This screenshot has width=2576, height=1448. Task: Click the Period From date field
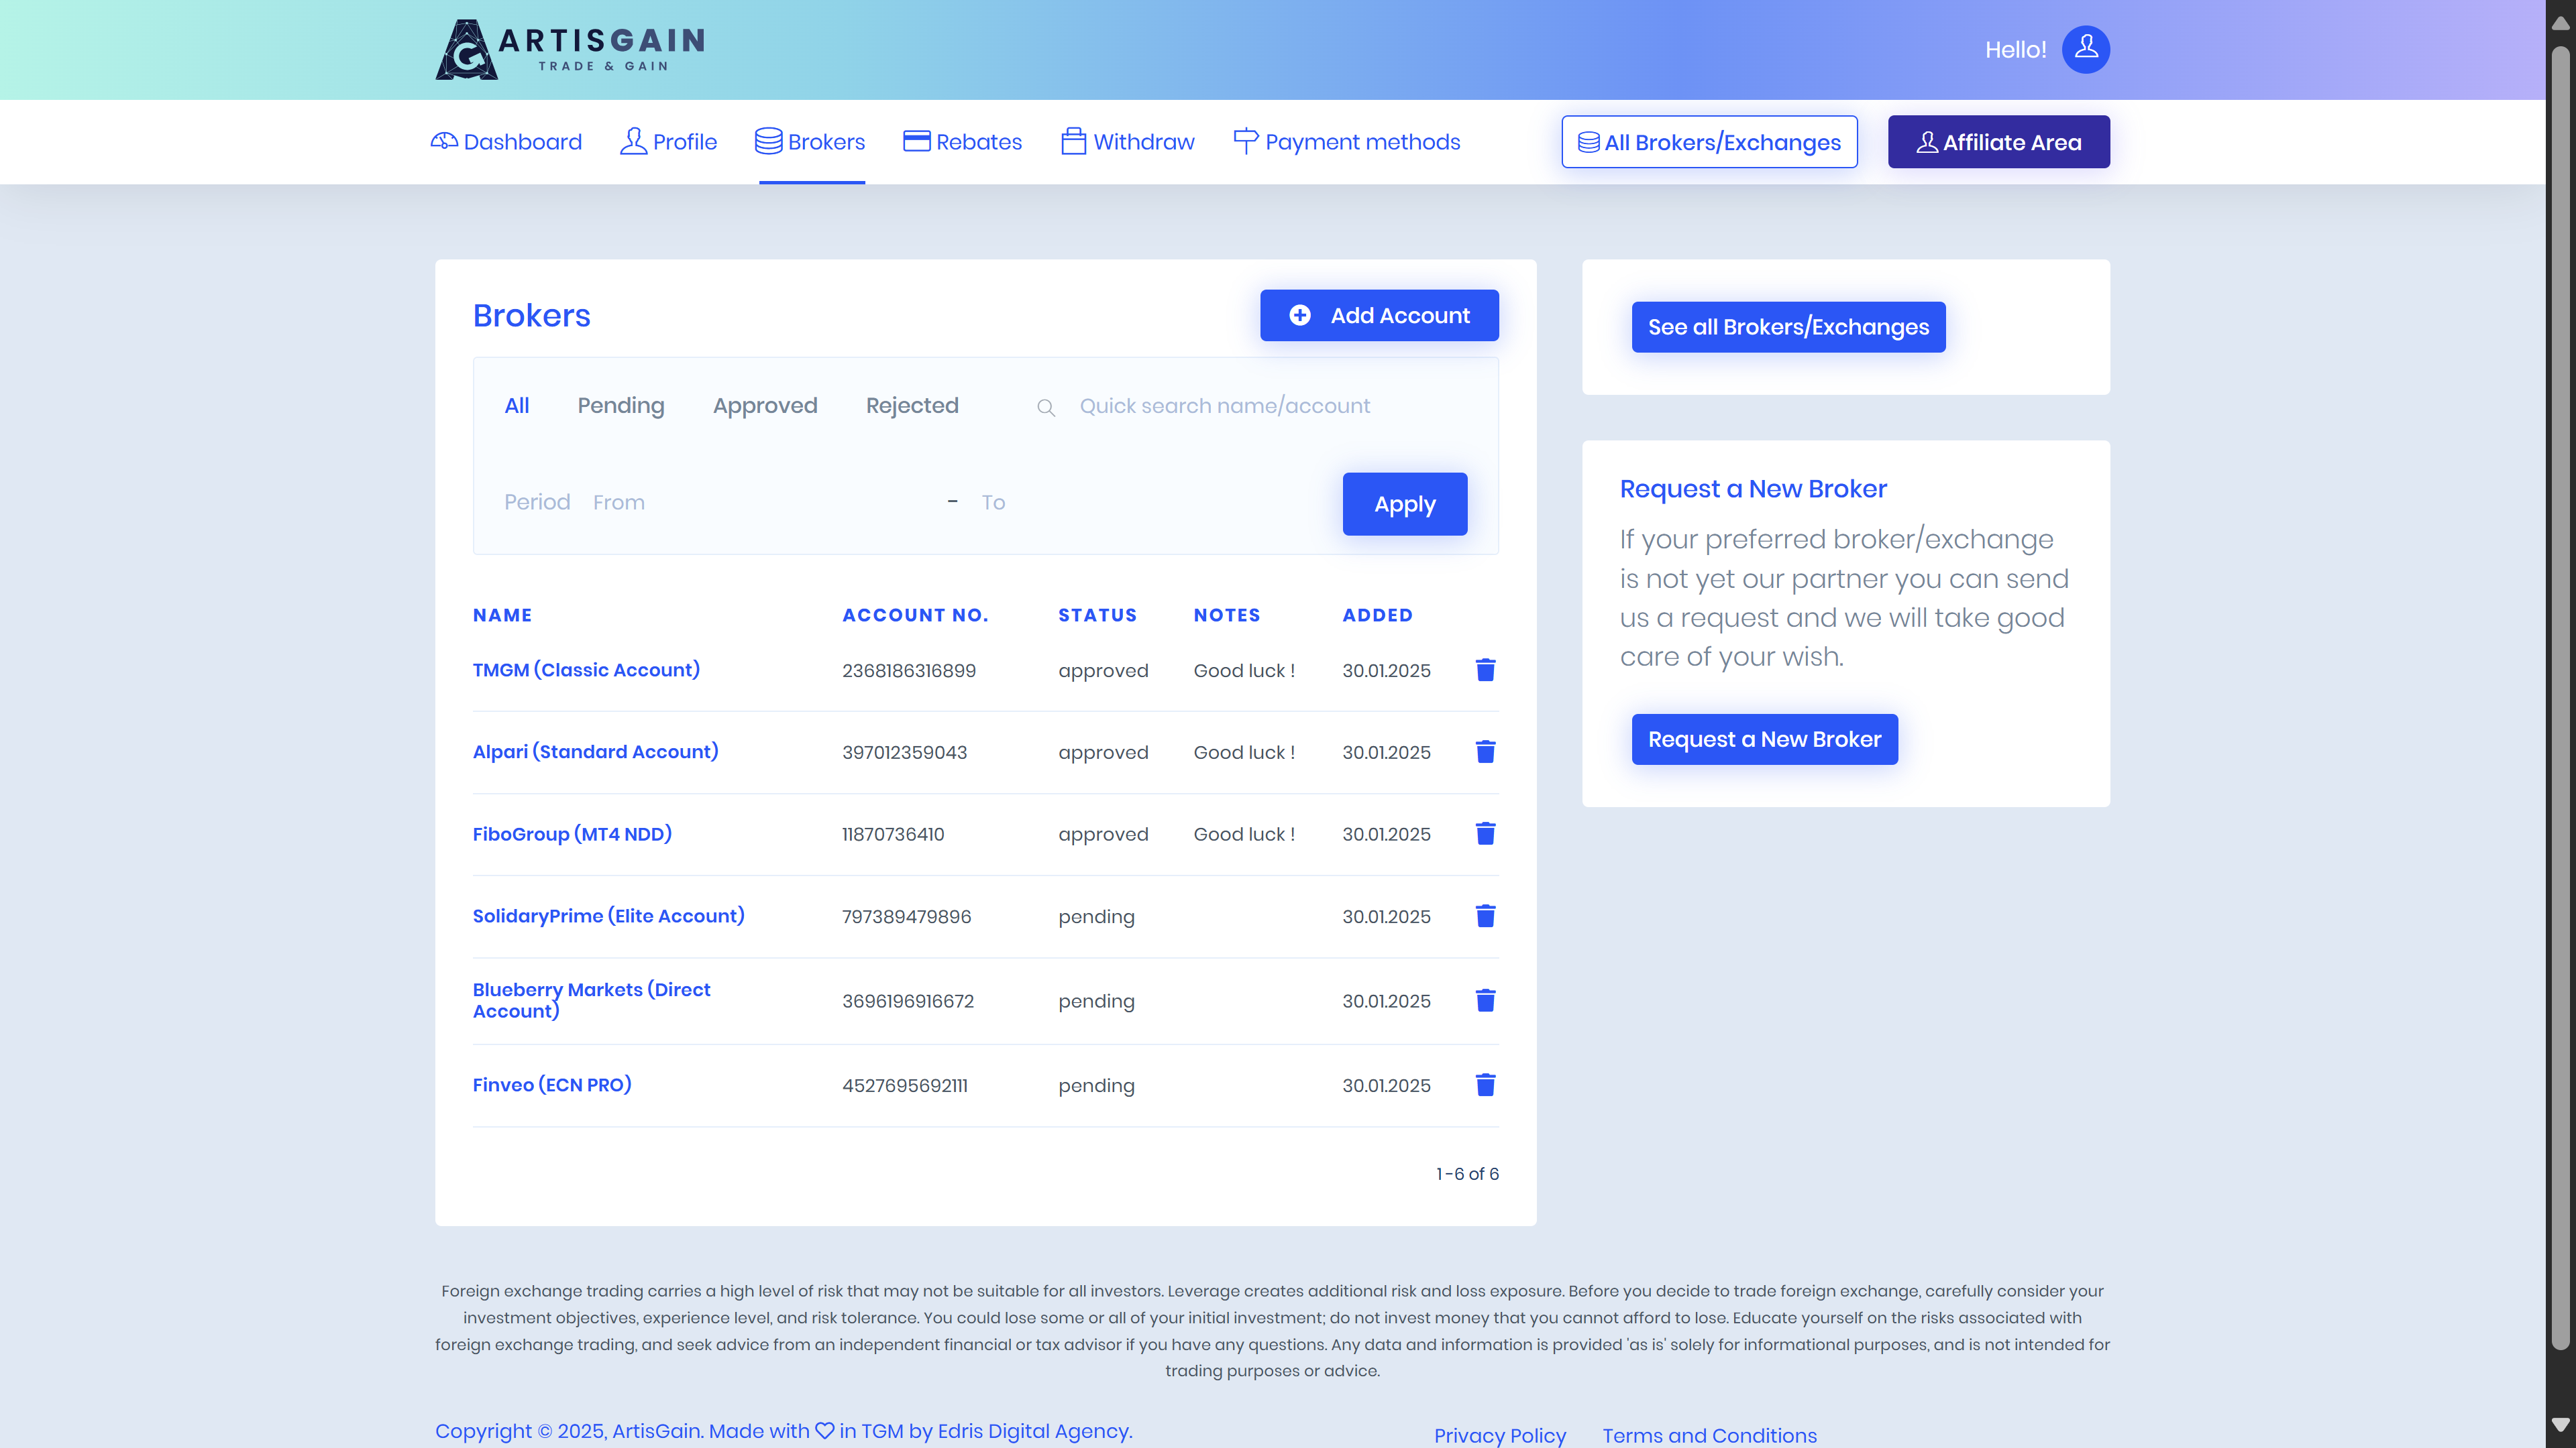coord(760,503)
